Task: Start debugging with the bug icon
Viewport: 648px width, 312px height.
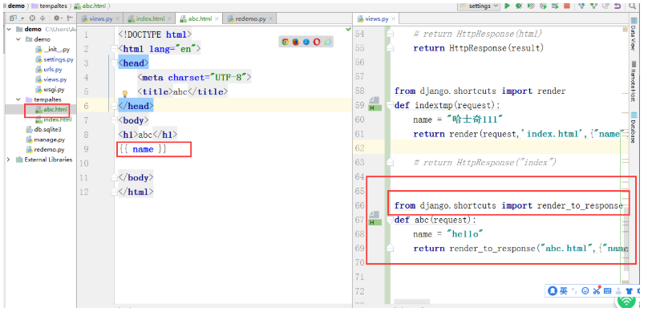Action: [519, 6]
